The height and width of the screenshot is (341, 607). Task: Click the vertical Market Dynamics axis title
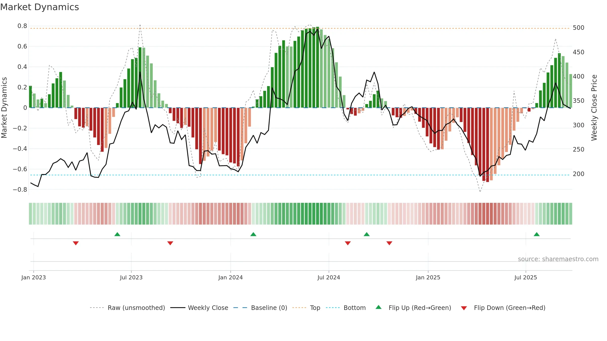[x=4, y=108]
